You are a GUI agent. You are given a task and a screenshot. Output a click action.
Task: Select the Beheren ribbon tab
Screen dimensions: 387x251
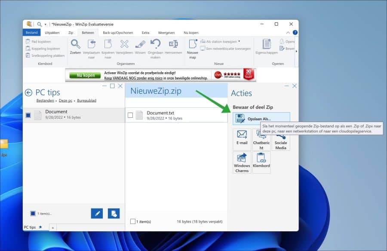[88, 33]
